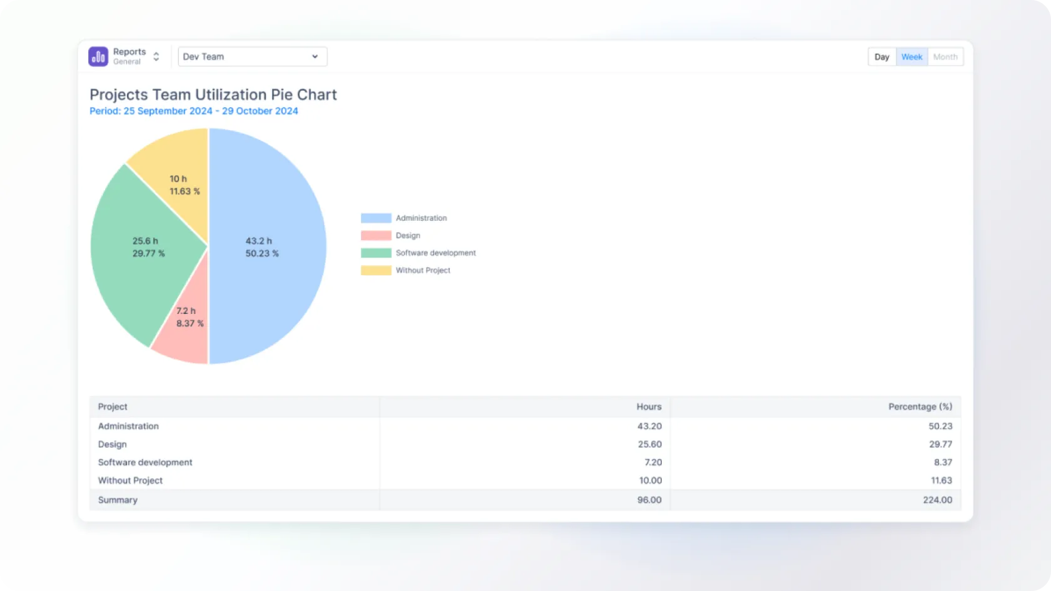Switch to Day view
This screenshot has height=591, width=1051.
pyautogui.click(x=881, y=57)
